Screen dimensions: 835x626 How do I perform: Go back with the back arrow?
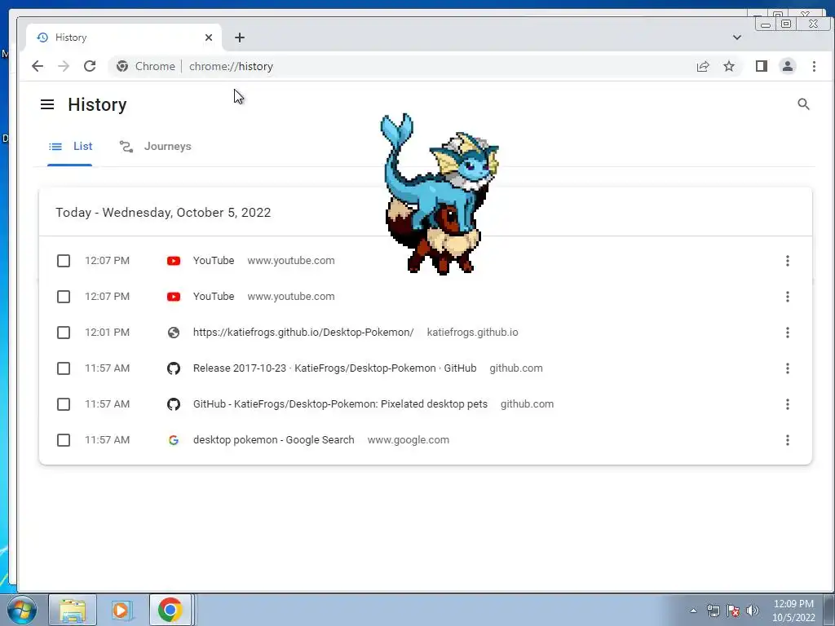click(x=38, y=66)
